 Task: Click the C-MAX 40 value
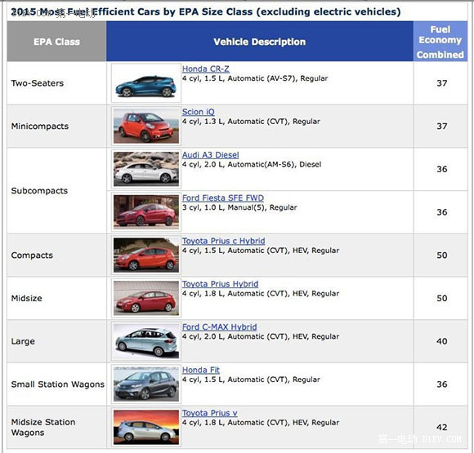point(441,341)
